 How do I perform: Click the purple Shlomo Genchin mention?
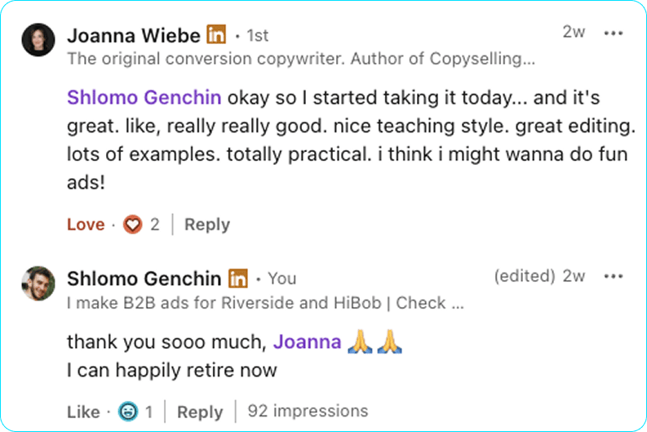point(144,98)
